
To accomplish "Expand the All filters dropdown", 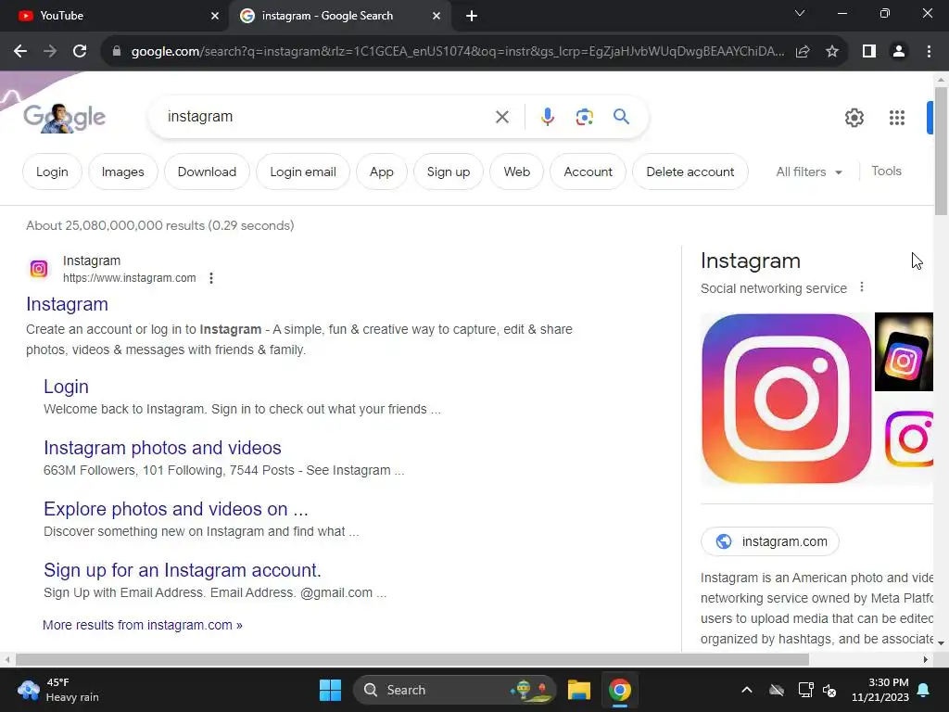I will (x=808, y=172).
